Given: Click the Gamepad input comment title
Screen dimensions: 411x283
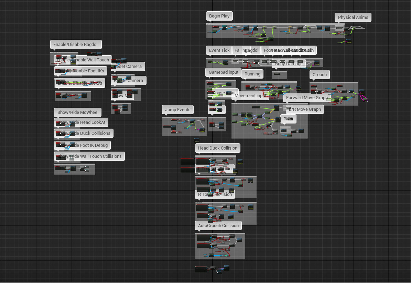Looking at the screenshot, I should [x=223, y=72].
